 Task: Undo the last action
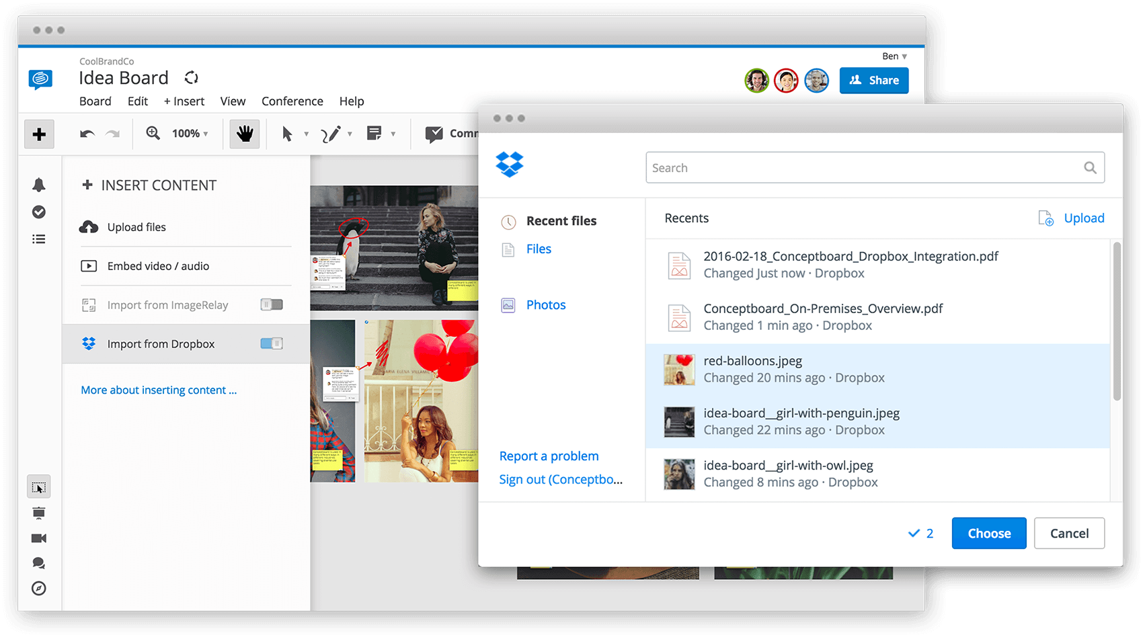[87, 134]
